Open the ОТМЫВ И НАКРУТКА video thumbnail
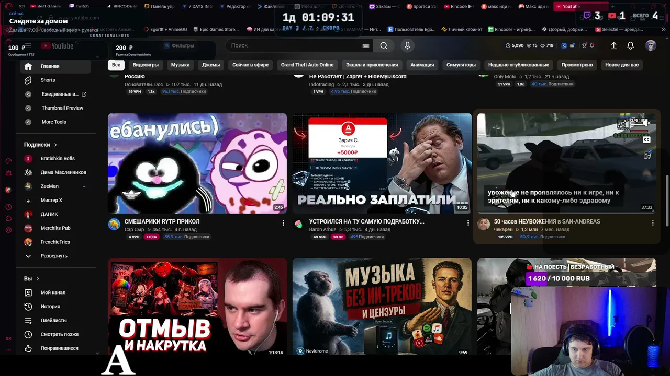This screenshot has width=670, height=376. [197, 307]
